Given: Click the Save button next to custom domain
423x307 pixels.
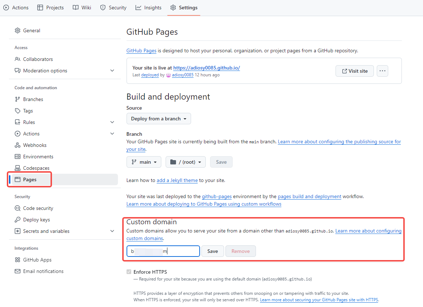Looking at the screenshot, I should (x=213, y=251).
